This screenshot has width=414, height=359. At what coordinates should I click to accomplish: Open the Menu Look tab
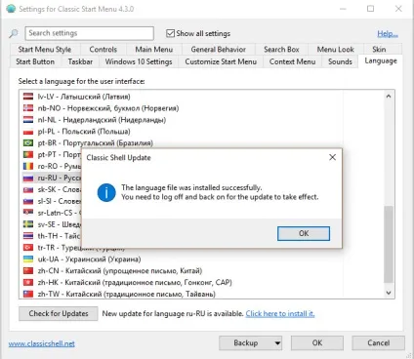pyautogui.click(x=335, y=50)
